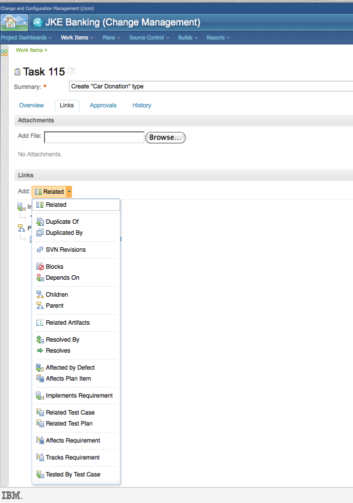
Task: Click the Blocks red prohibition icon
Action: pyautogui.click(x=40, y=267)
